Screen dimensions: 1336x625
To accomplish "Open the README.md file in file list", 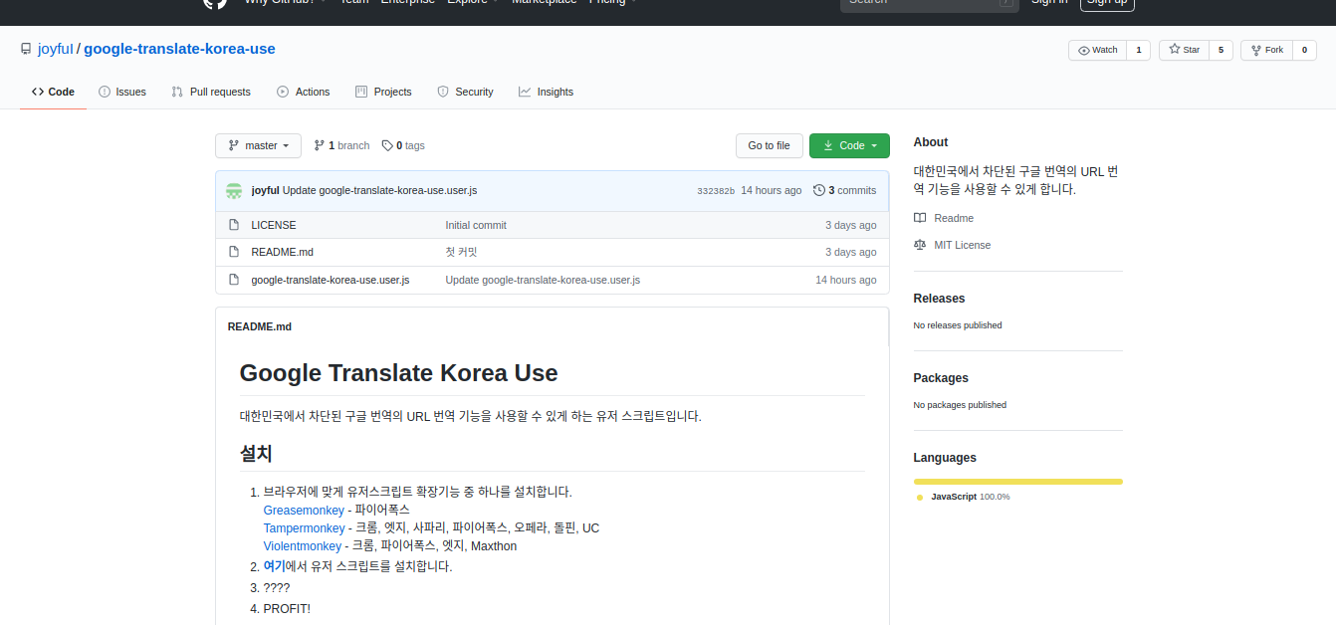I will tap(283, 252).
